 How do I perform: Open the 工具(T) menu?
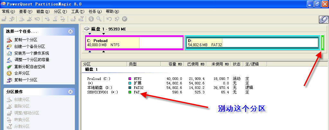(78, 12)
